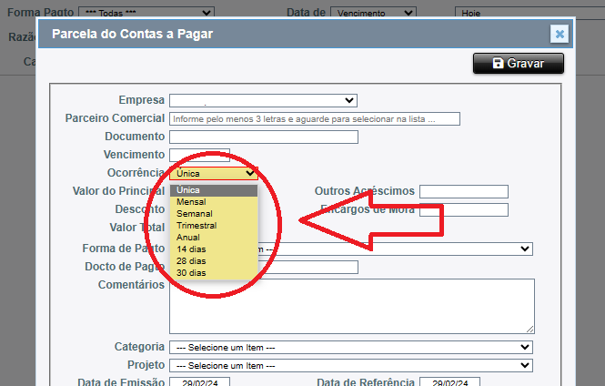
Task: Select Semanal in the Ocorrência list
Action: (x=193, y=214)
